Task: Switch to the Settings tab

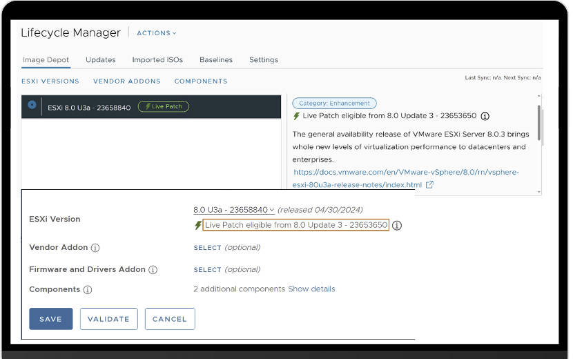Action: tap(264, 59)
